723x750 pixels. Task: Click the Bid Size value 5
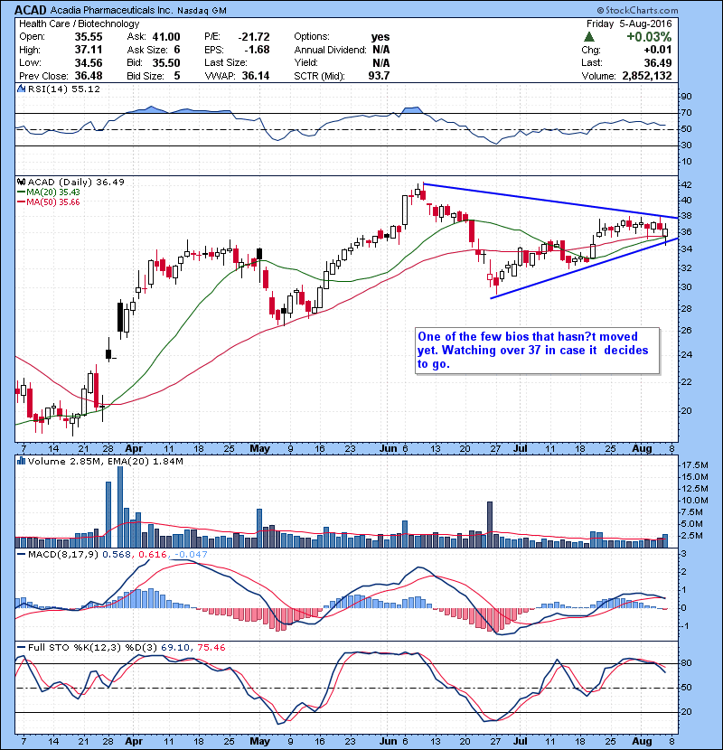click(x=177, y=76)
